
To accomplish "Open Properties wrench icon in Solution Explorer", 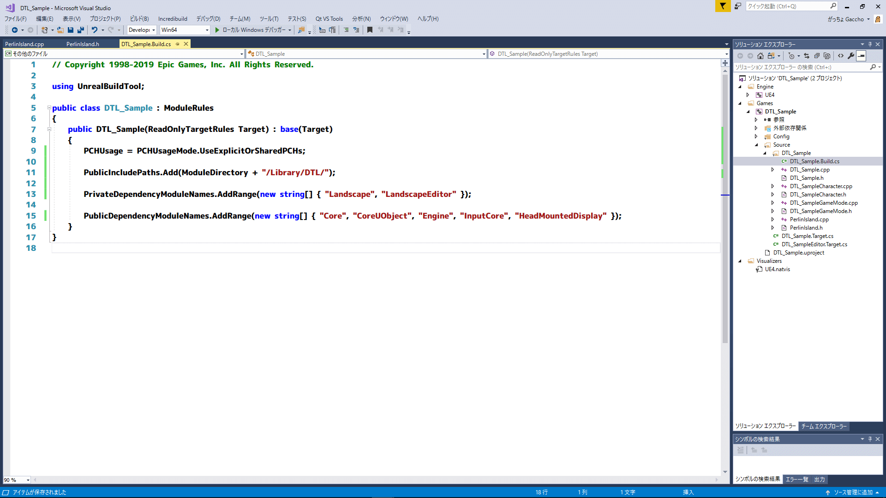I will pyautogui.click(x=851, y=56).
